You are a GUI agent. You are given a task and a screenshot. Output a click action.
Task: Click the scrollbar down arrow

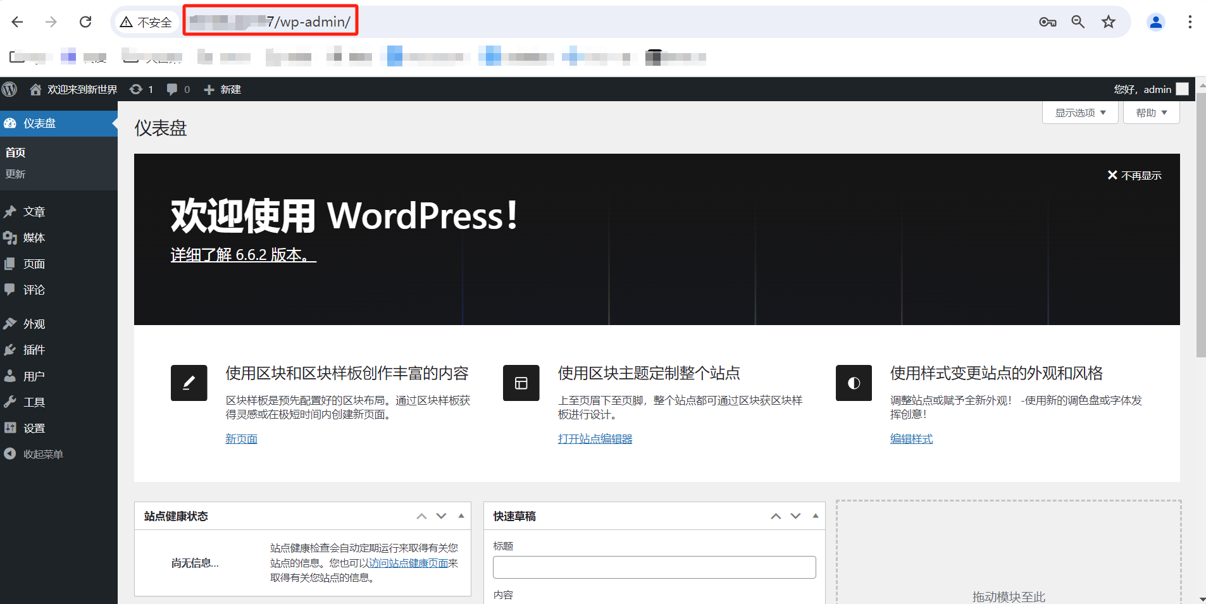(x=1201, y=598)
